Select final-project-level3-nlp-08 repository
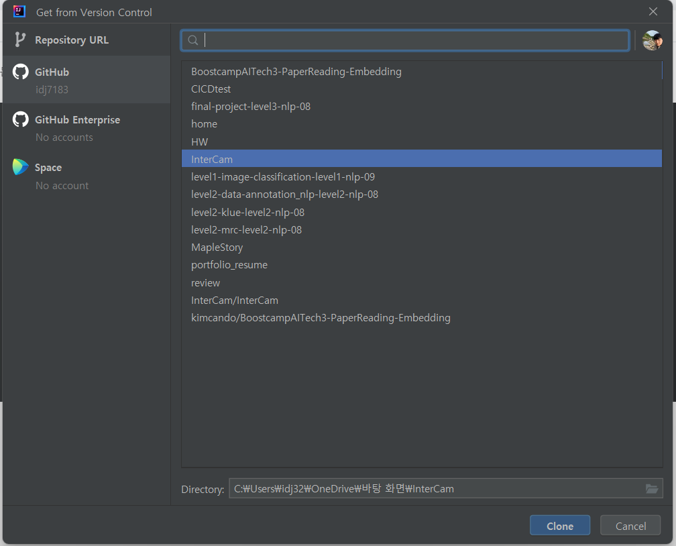Screen dimensions: 676x546 click(422, 107)
